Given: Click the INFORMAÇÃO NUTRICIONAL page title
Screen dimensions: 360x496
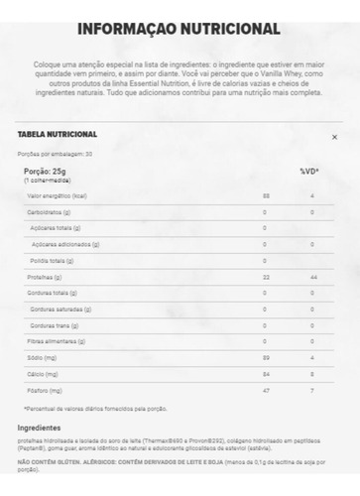Looking at the screenshot, I should 179,29.
